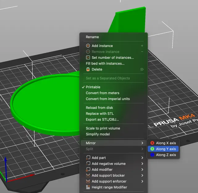This screenshot has width=198, height=193.
Task: Click the orange Delete trash can icon
Action: click(88, 69)
